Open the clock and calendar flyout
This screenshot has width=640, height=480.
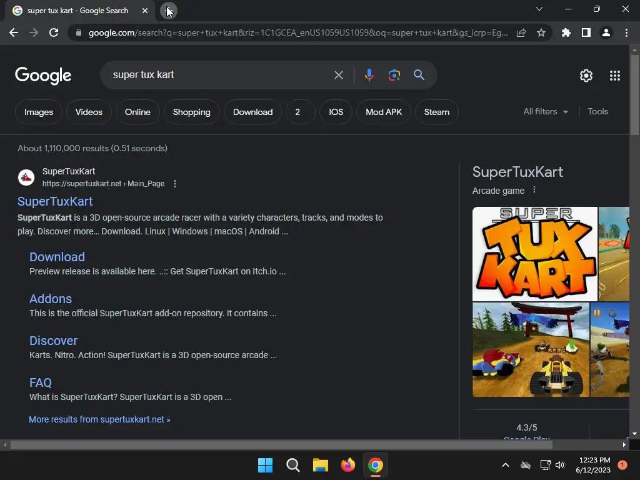click(x=593, y=465)
